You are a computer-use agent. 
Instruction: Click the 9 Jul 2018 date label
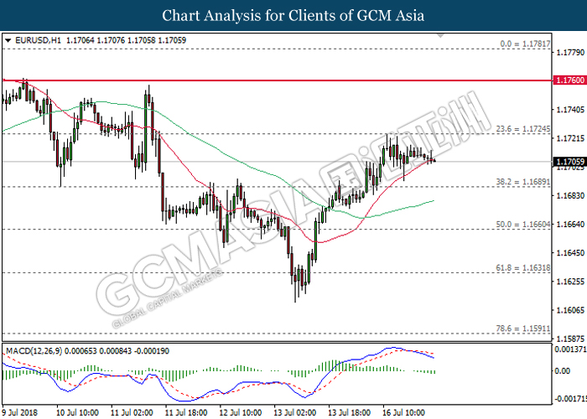(20, 412)
